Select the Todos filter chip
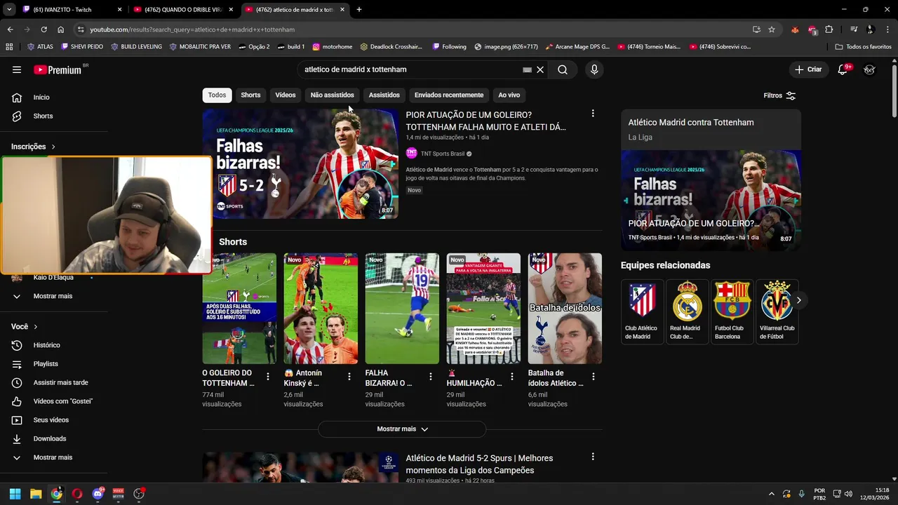This screenshot has height=505, width=898. pyautogui.click(x=217, y=95)
